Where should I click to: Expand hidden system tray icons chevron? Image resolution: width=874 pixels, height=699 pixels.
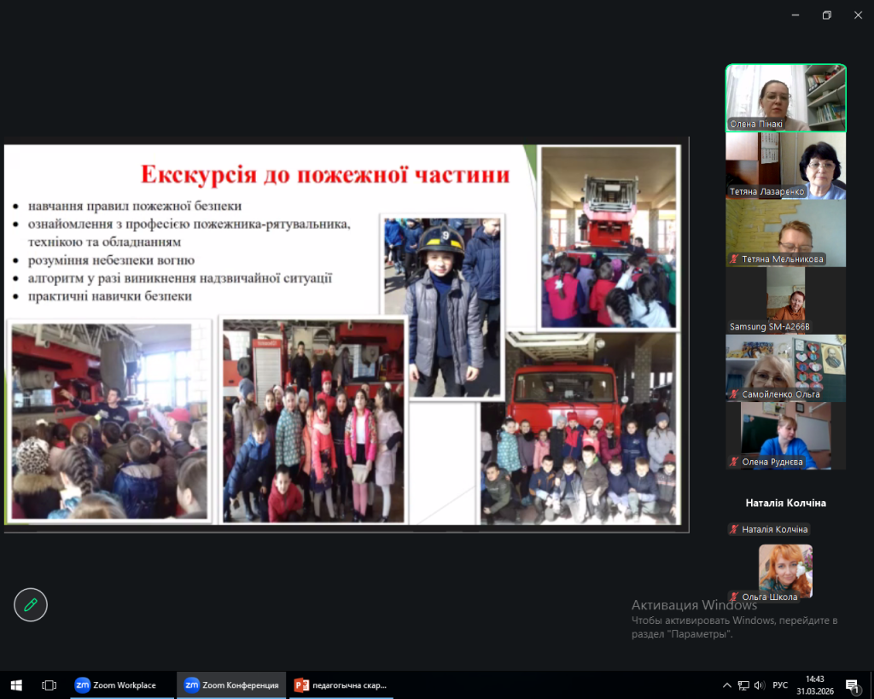click(x=727, y=684)
